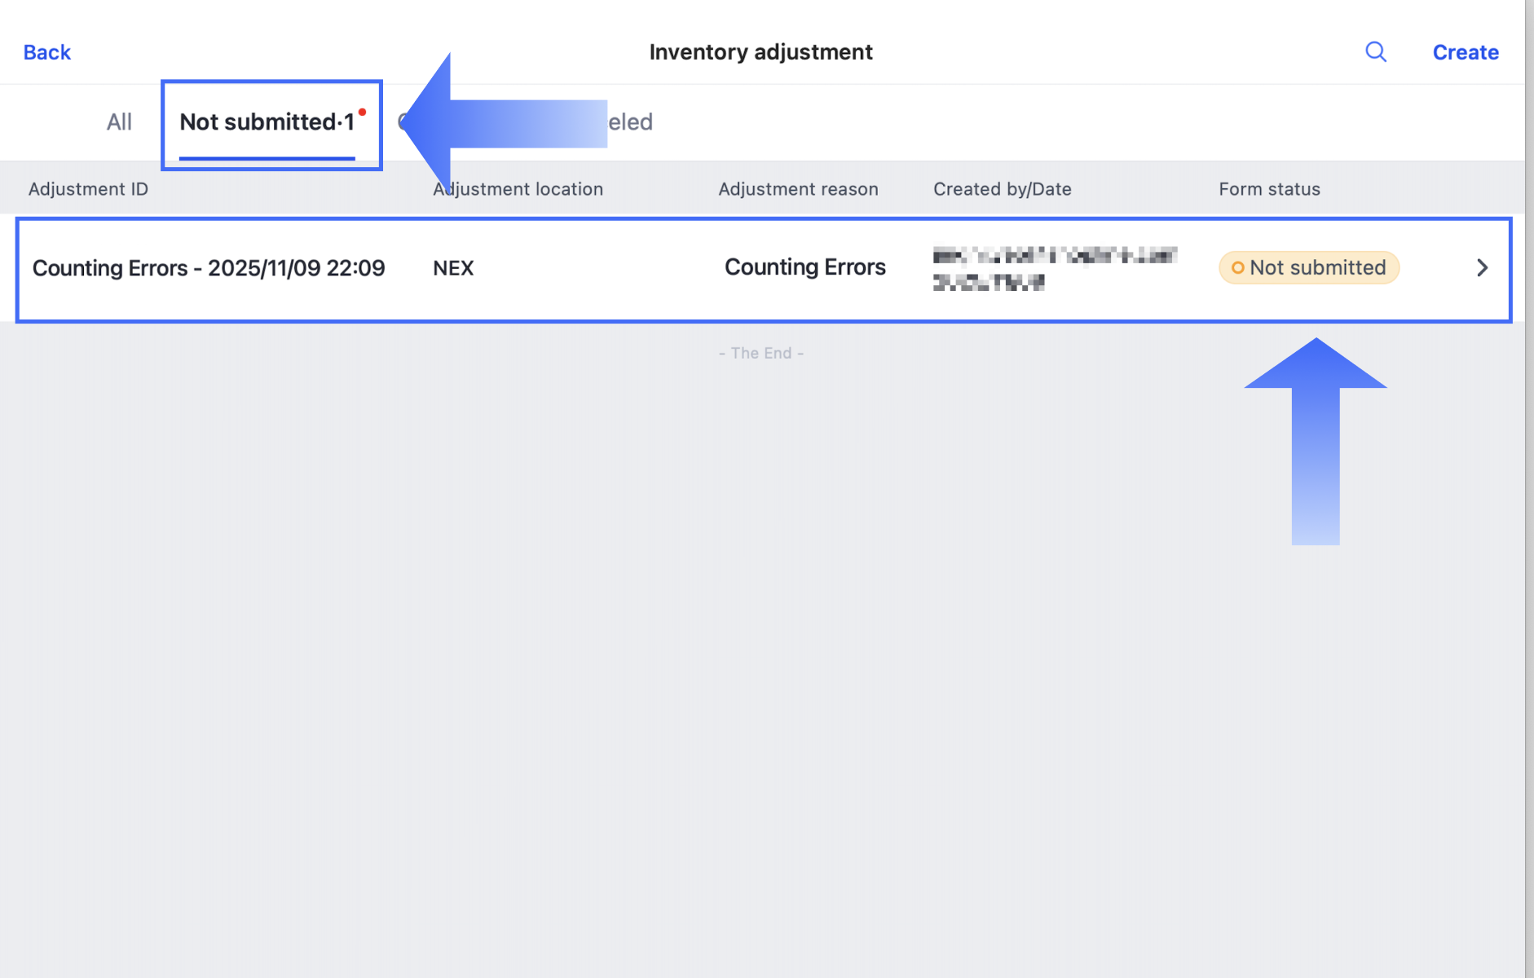
Task: Go back using the Back button
Action: [47, 52]
